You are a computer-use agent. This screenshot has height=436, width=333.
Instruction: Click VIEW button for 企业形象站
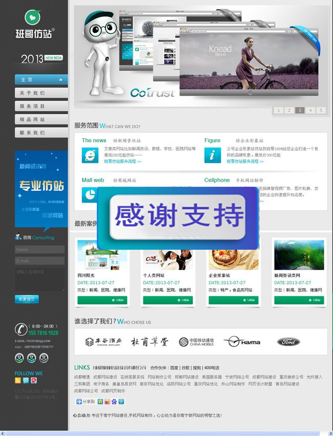pos(234,300)
